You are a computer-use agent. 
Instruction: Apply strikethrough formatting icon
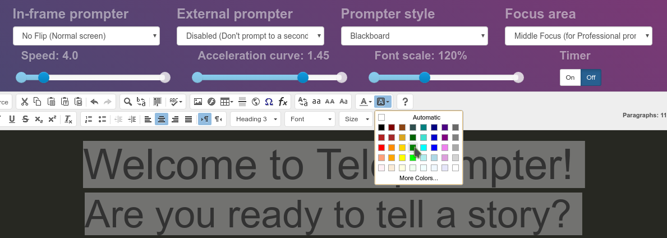coord(25,119)
